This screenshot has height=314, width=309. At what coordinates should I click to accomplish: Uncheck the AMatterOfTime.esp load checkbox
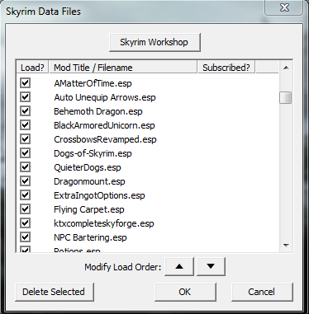[x=25, y=83]
